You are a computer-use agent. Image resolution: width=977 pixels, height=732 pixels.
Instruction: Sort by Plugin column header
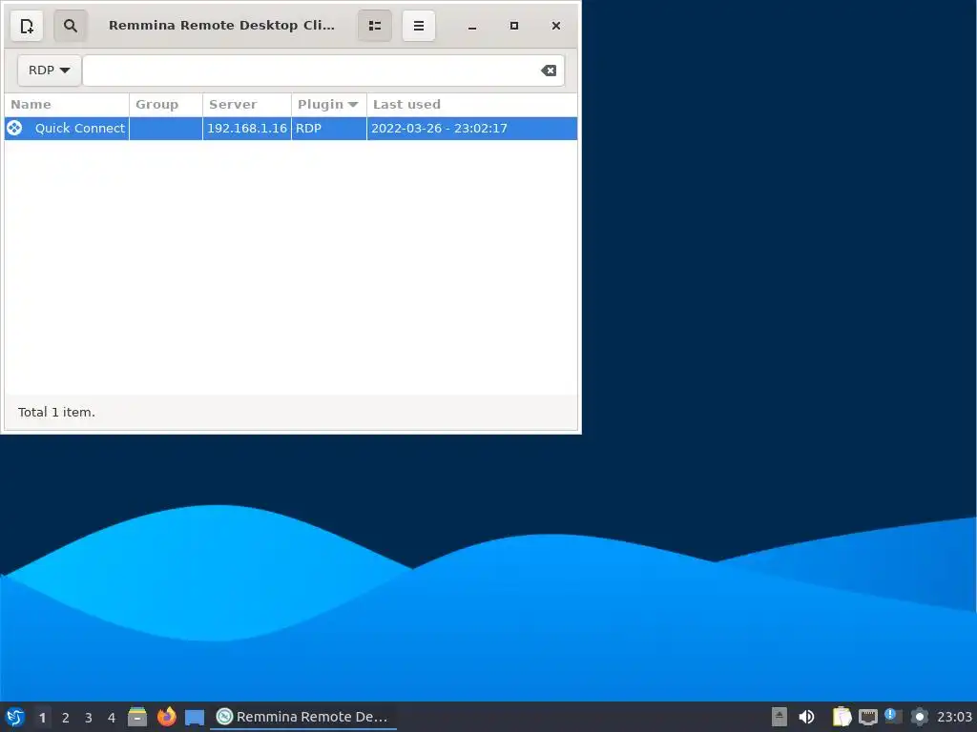point(329,105)
